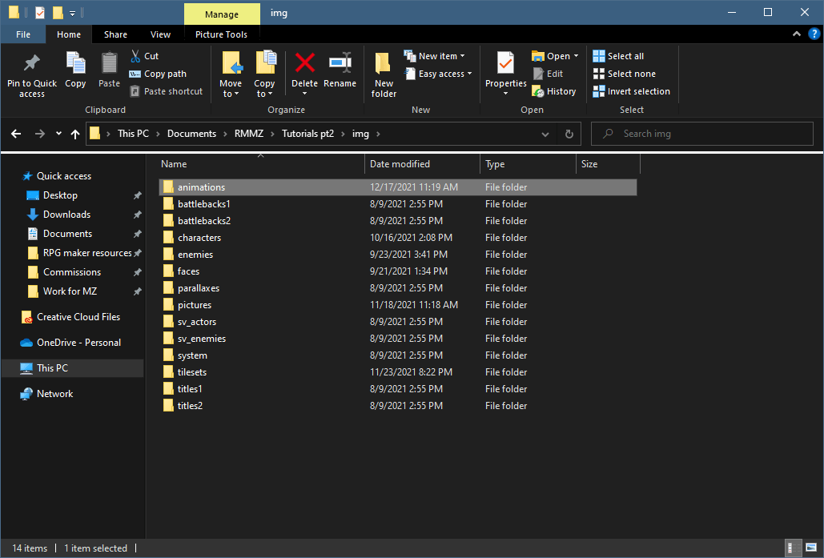Select the tilesets folder
The height and width of the screenshot is (558, 824).
point(397,372)
